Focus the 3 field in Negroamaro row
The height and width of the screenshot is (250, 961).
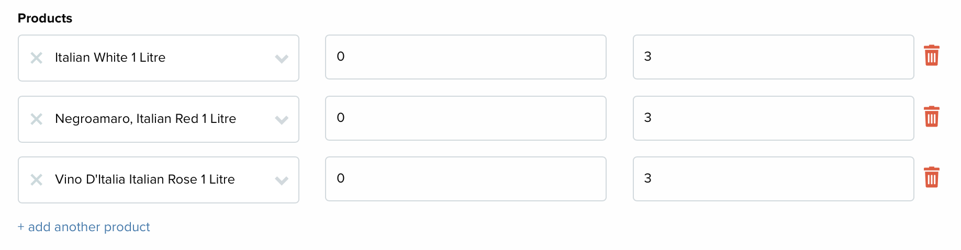click(773, 118)
